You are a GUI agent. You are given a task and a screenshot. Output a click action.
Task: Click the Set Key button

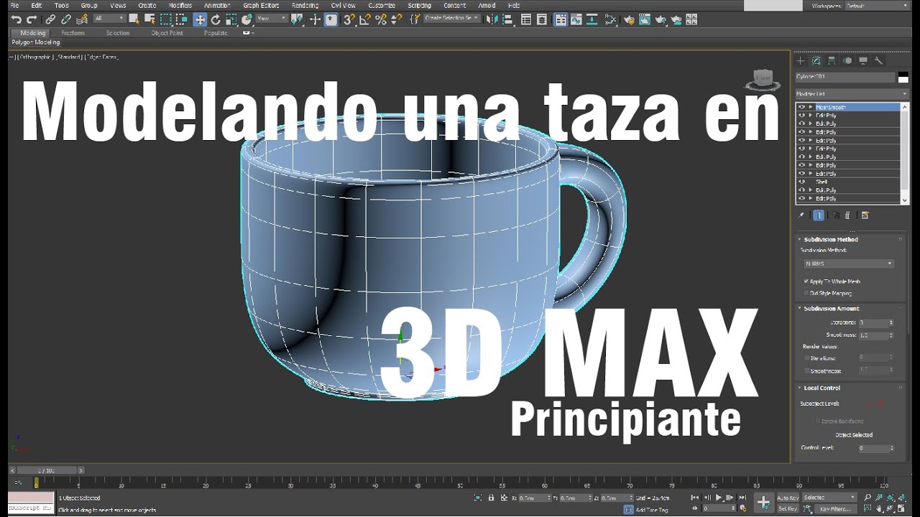tap(788, 508)
